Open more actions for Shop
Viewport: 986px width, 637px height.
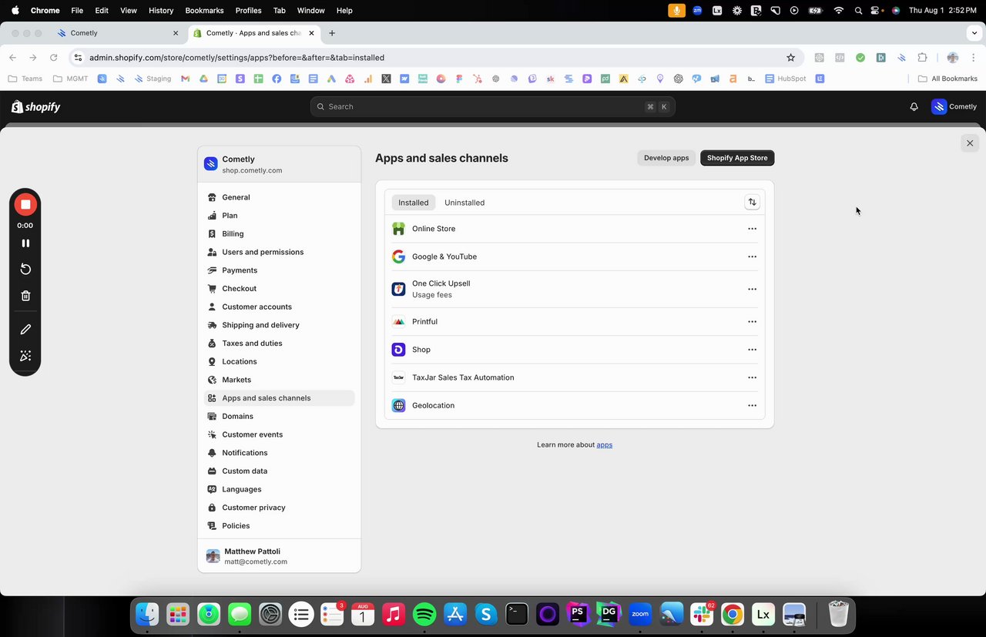coord(753,350)
